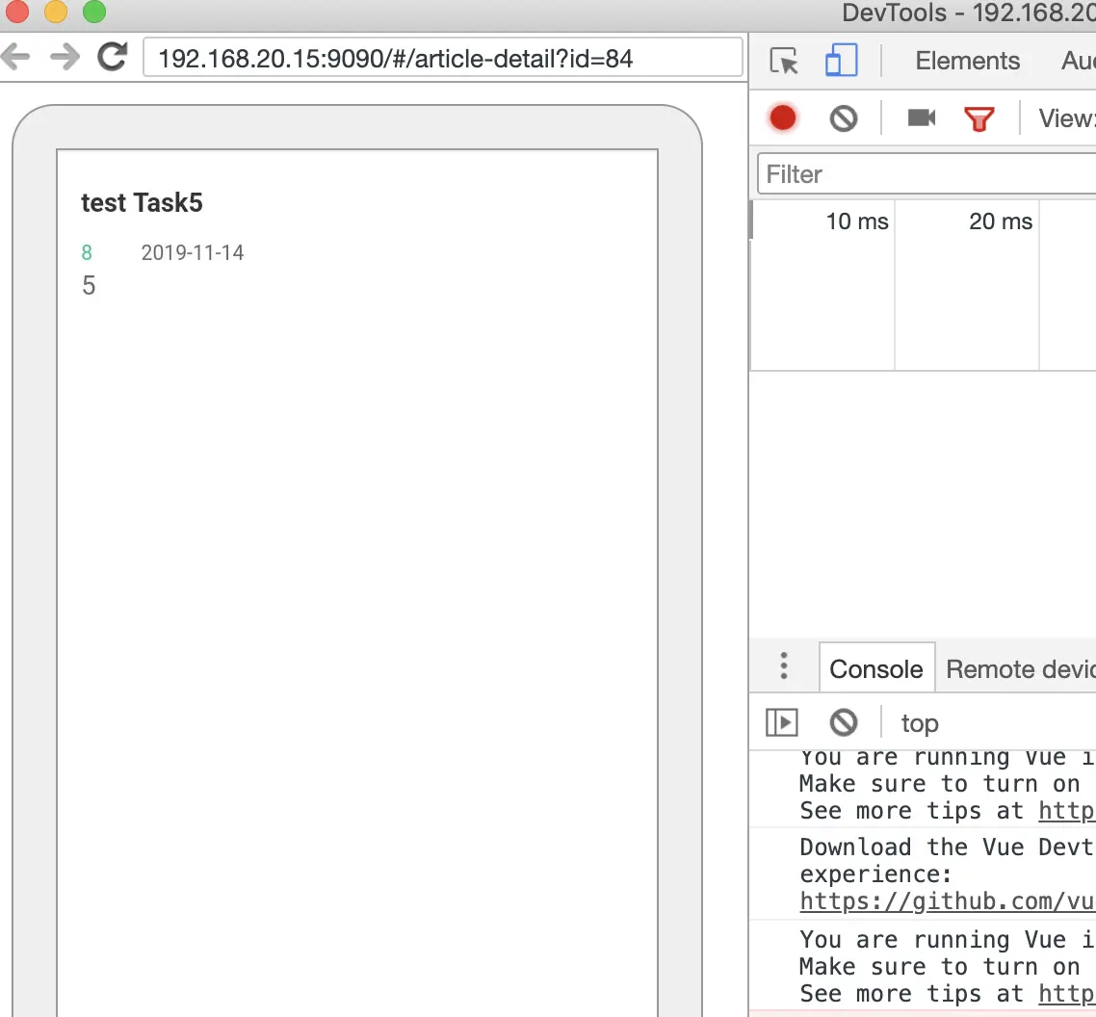Screen dimensions: 1096x1017
Task: Activate the inspect element picker icon
Action: pos(784,61)
